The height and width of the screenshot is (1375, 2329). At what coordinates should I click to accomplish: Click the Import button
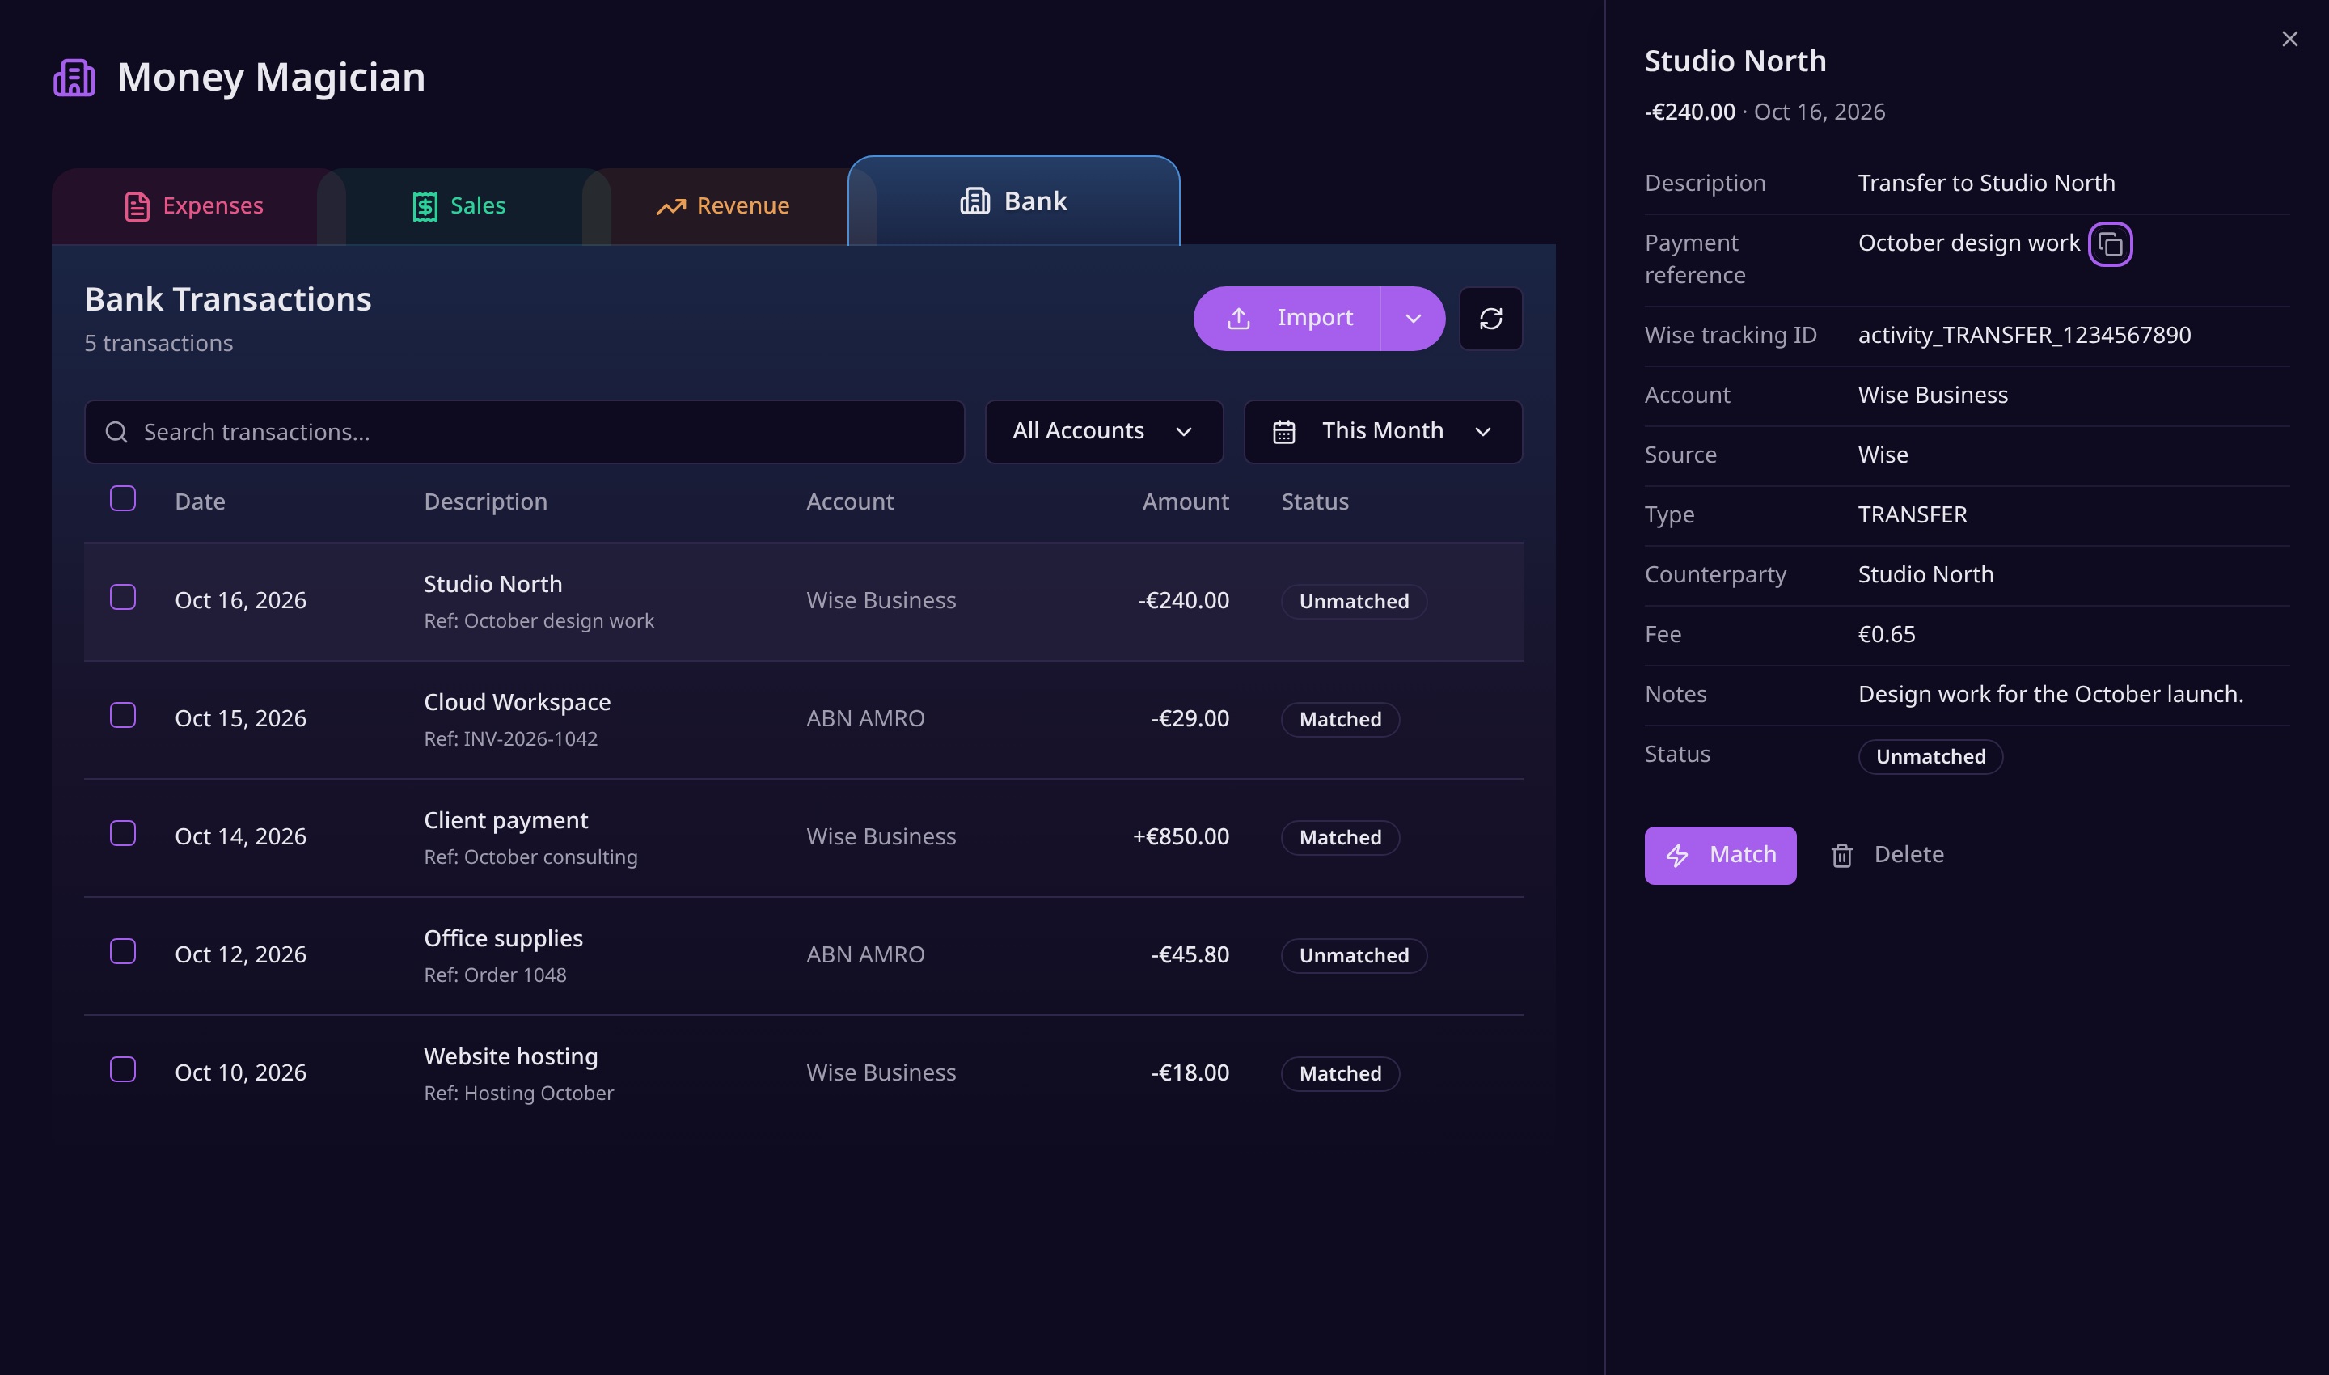click(1287, 319)
